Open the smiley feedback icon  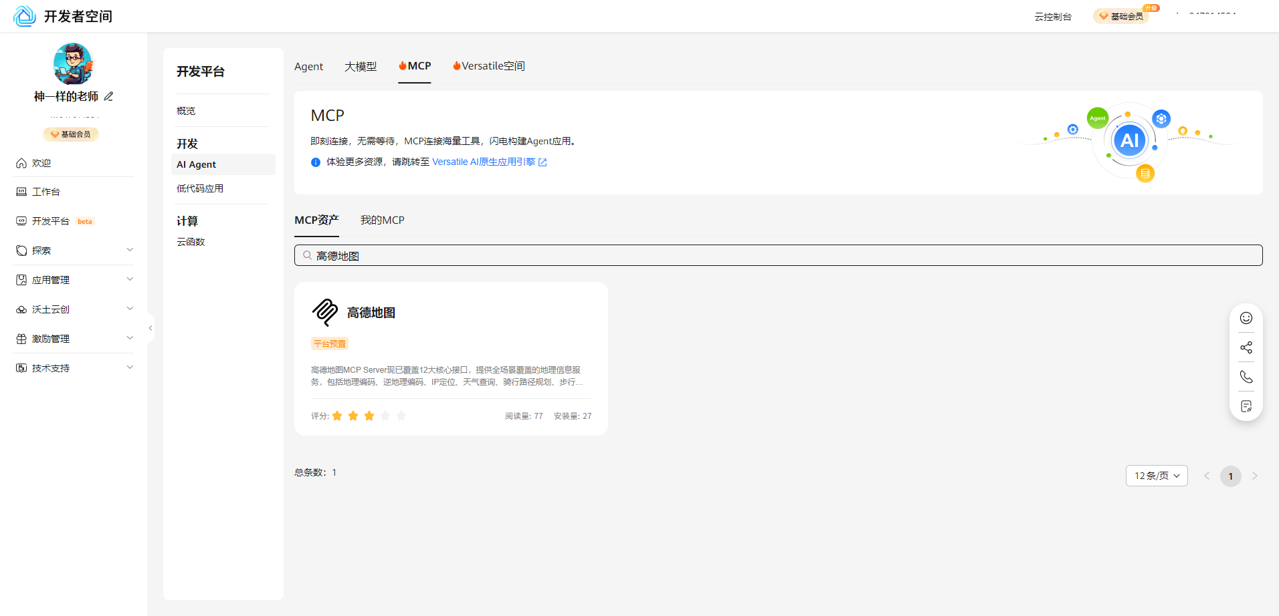(x=1246, y=318)
